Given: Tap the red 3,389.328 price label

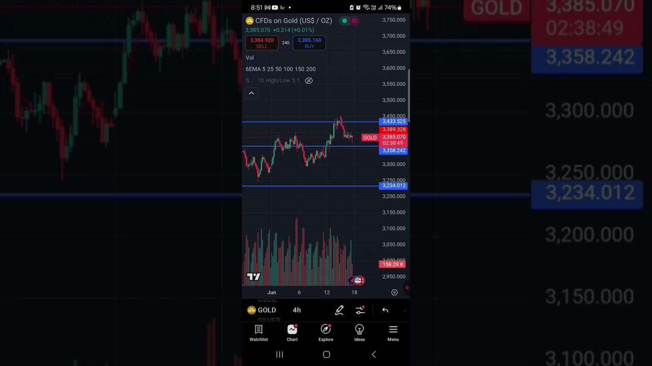Looking at the screenshot, I should [x=393, y=130].
